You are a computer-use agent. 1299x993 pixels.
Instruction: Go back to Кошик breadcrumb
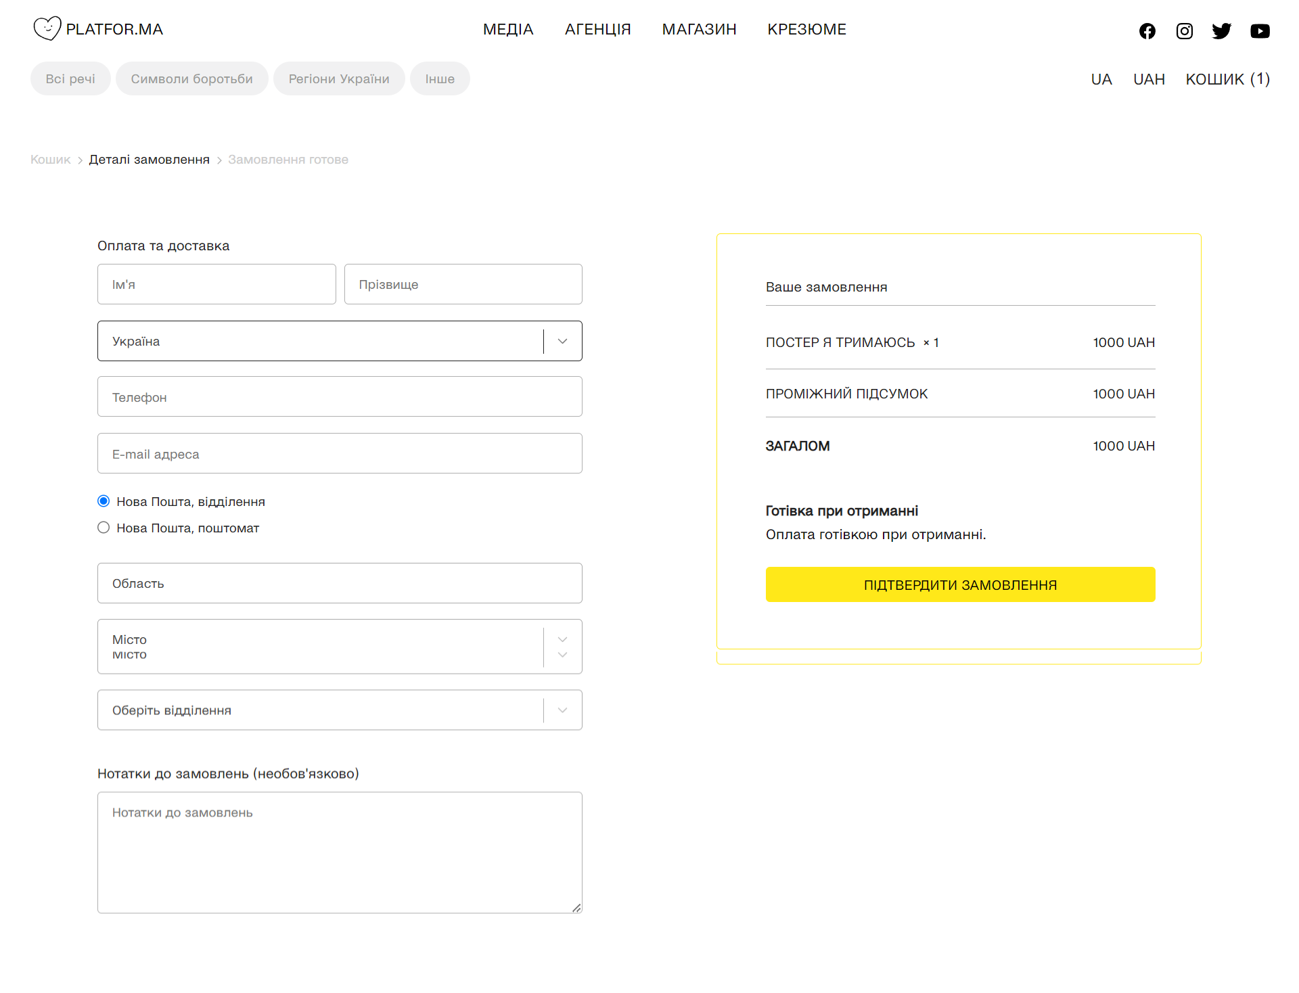pyautogui.click(x=50, y=160)
